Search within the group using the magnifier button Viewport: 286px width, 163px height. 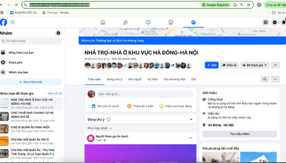tap(265, 79)
